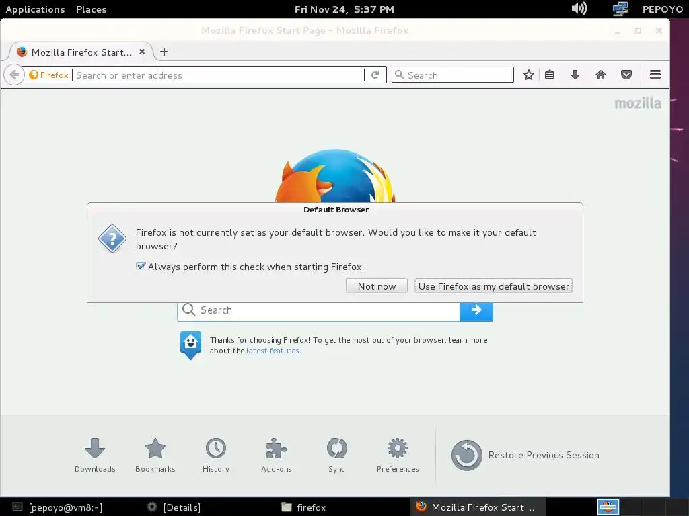Close the Firefox window
The width and height of the screenshot is (689, 516).
659,31
